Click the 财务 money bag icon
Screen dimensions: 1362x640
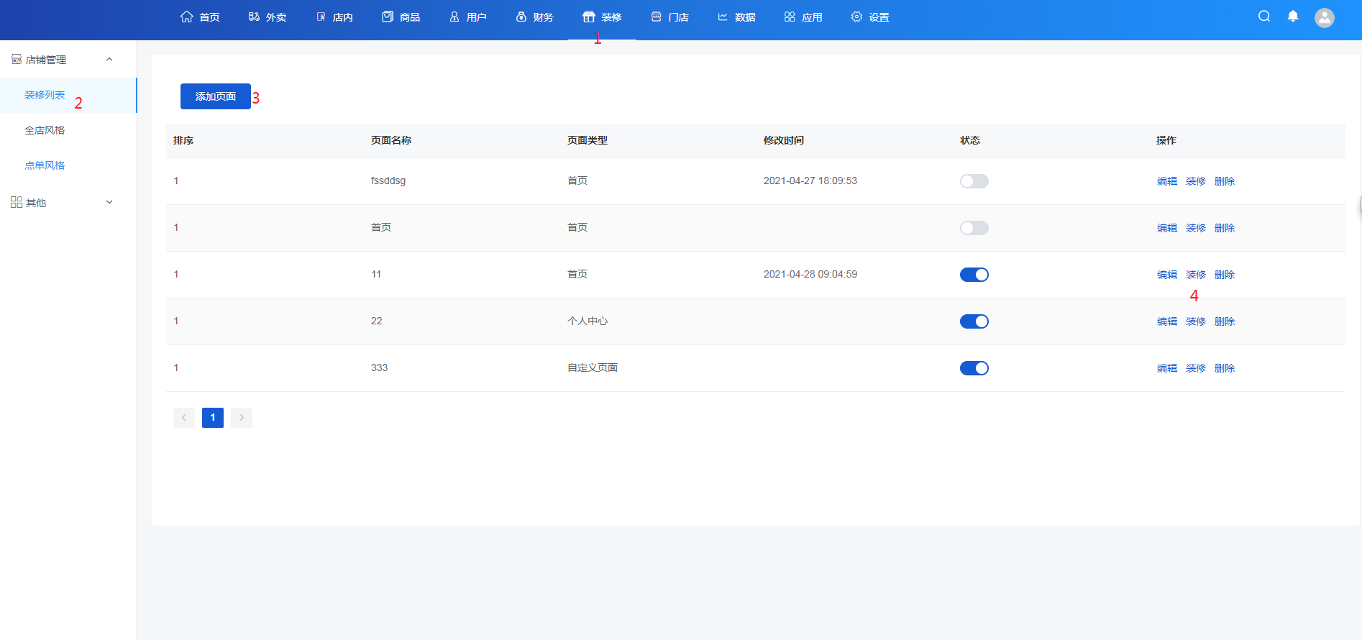click(521, 17)
